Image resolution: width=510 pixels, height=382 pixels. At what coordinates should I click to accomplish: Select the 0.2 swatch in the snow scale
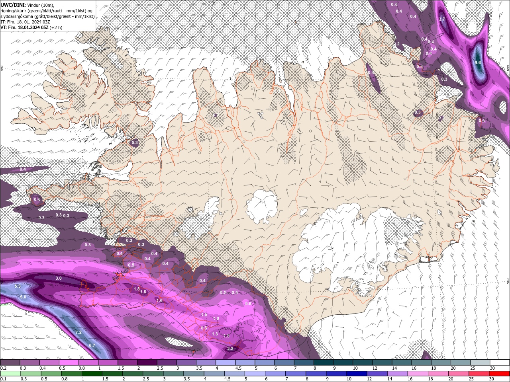click(x=10, y=363)
